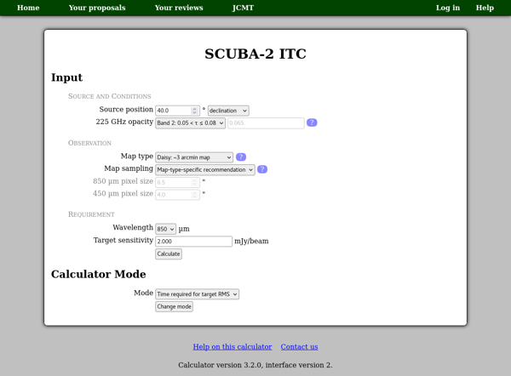The height and width of the screenshot is (376, 511).
Task: Open the Map type dropdown
Action: click(194, 157)
